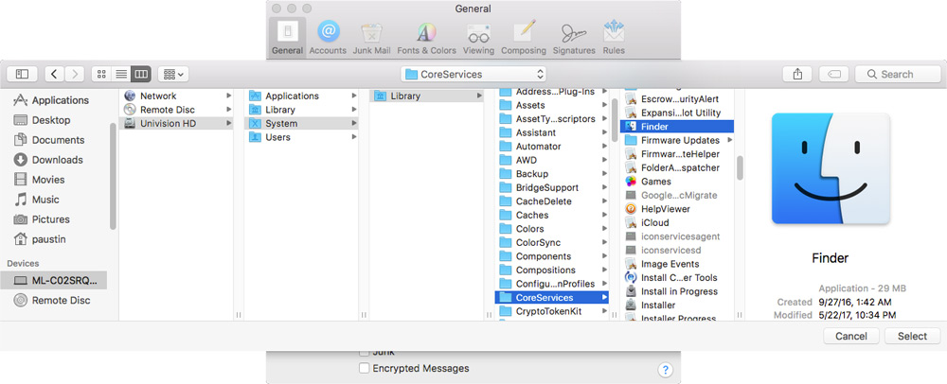Click the Edit Tags toolbar button
Viewport: 947px width, 384px height.
[834, 74]
